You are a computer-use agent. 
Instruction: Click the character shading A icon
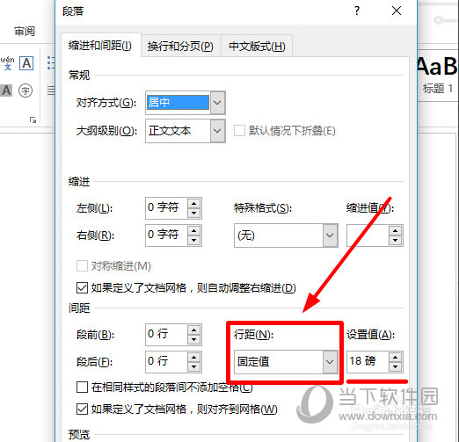point(6,91)
